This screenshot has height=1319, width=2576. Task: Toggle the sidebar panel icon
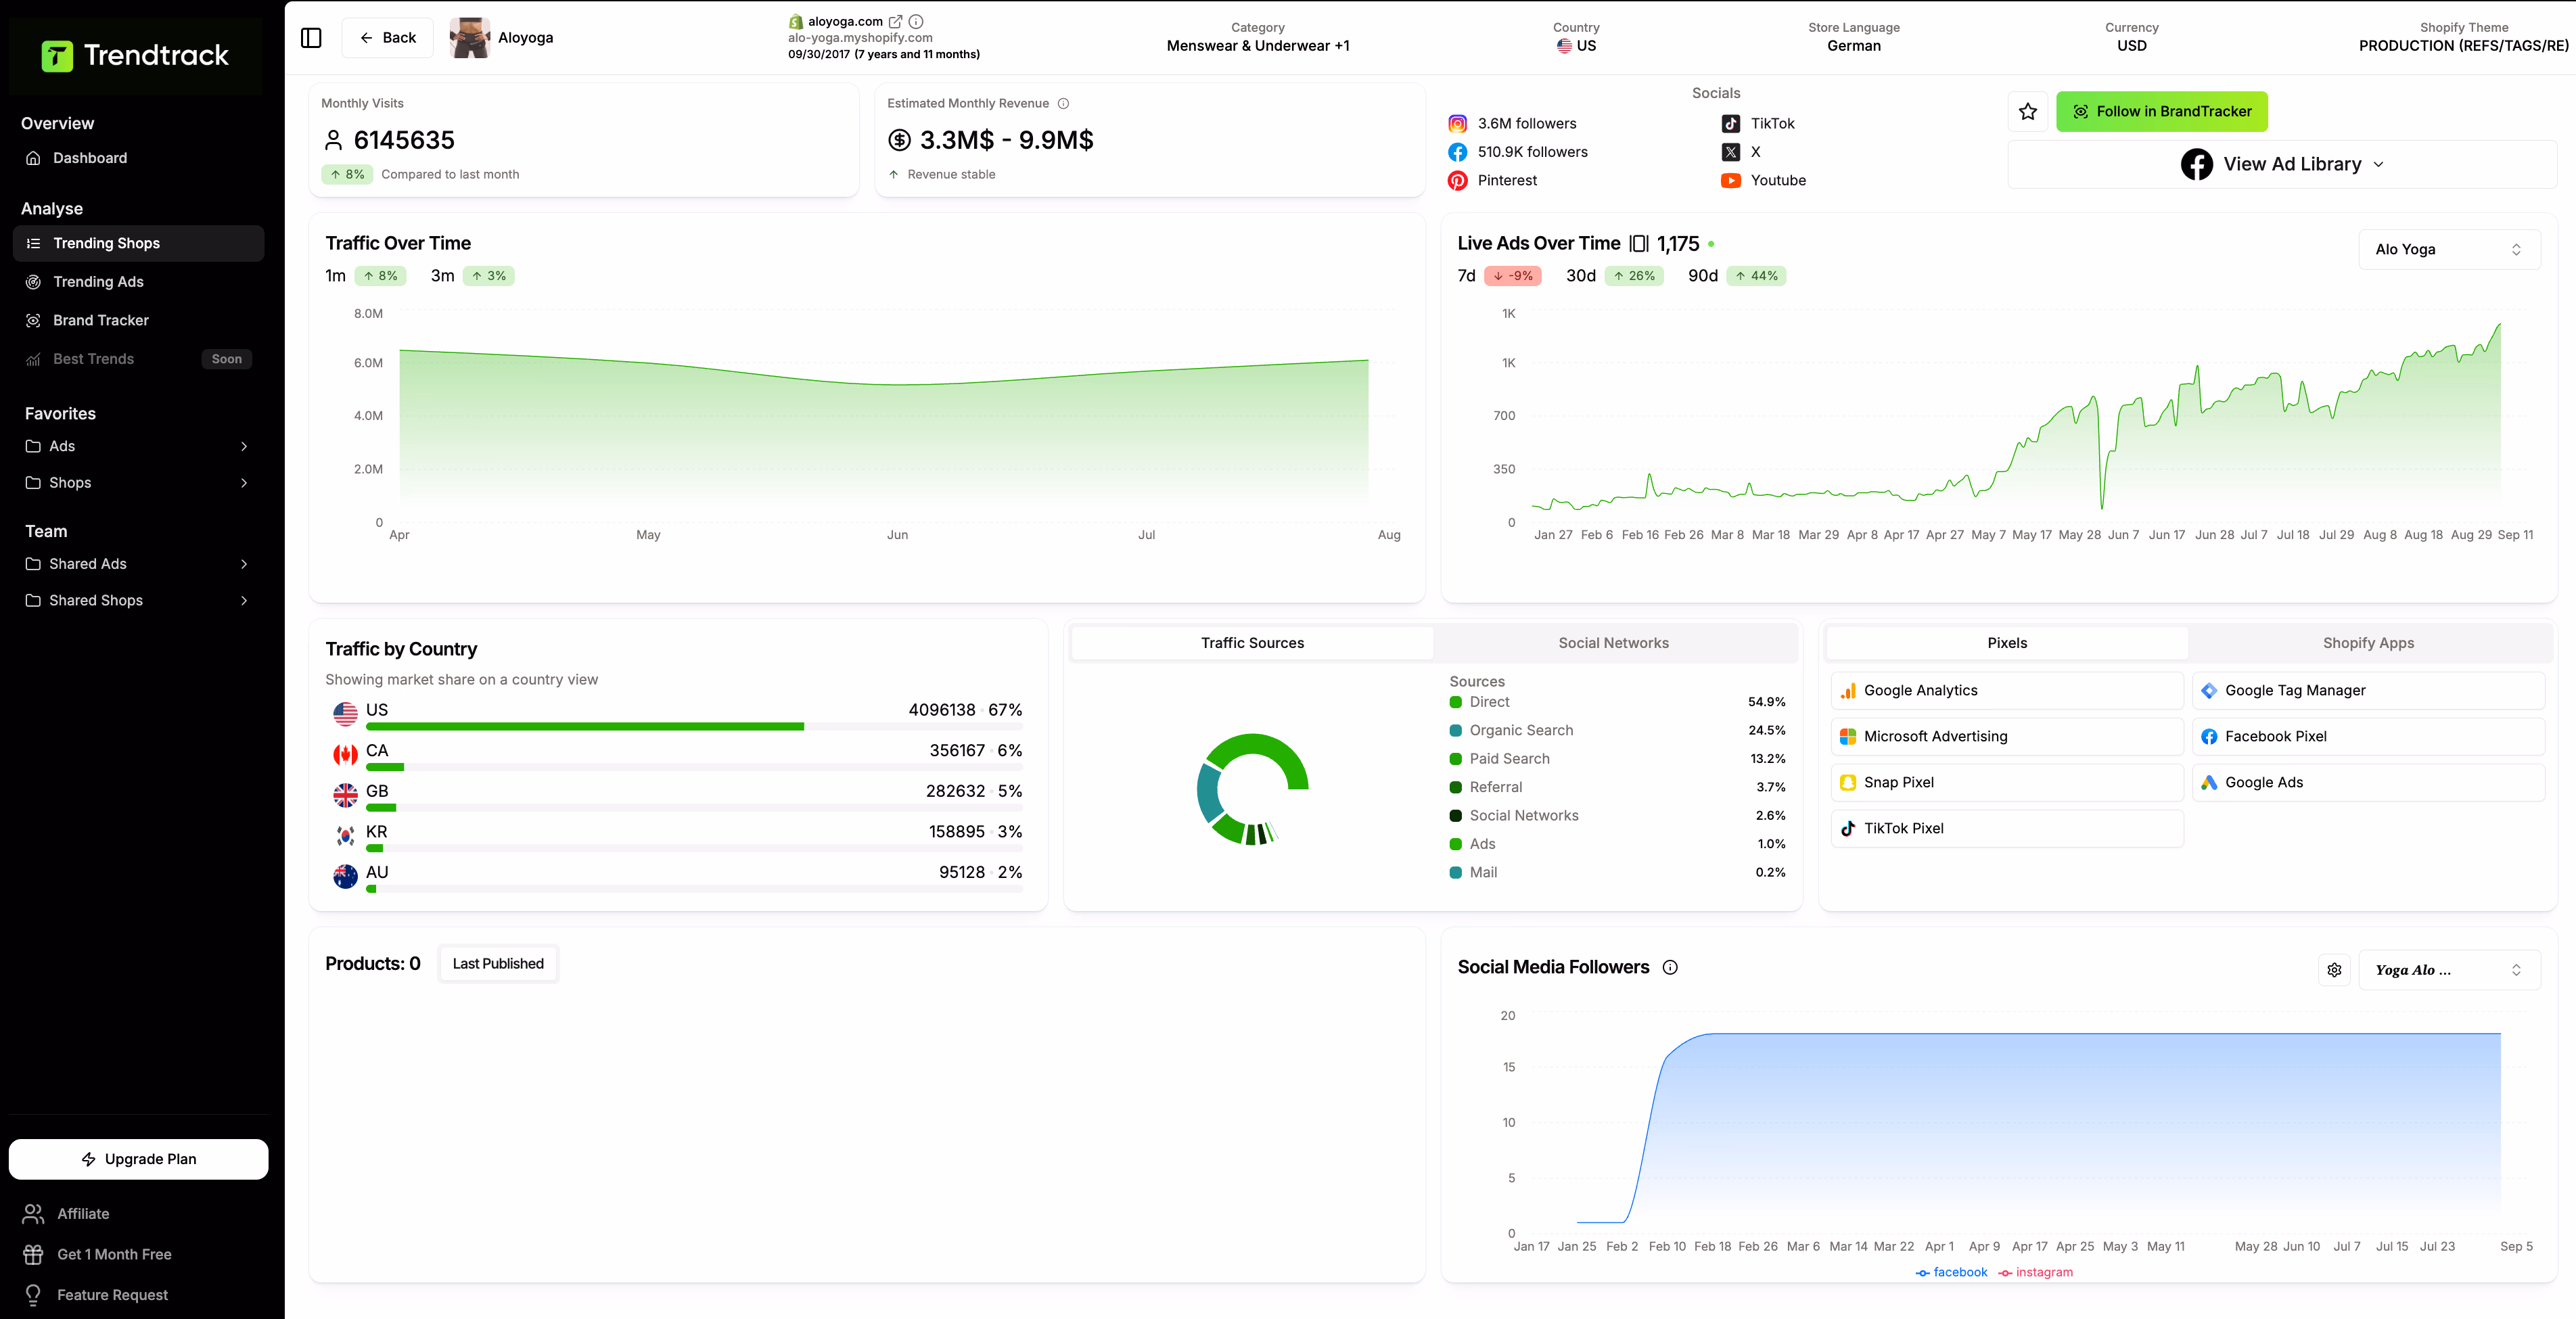(x=311, y=38)
